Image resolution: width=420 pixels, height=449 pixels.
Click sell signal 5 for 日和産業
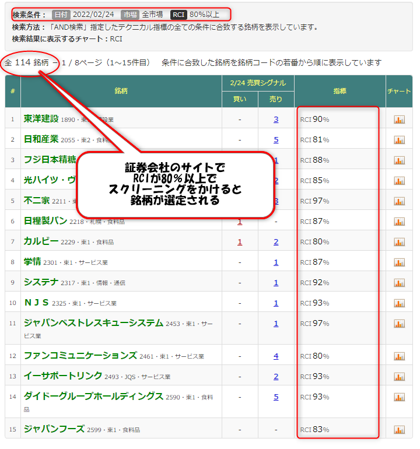coord(276,140)
